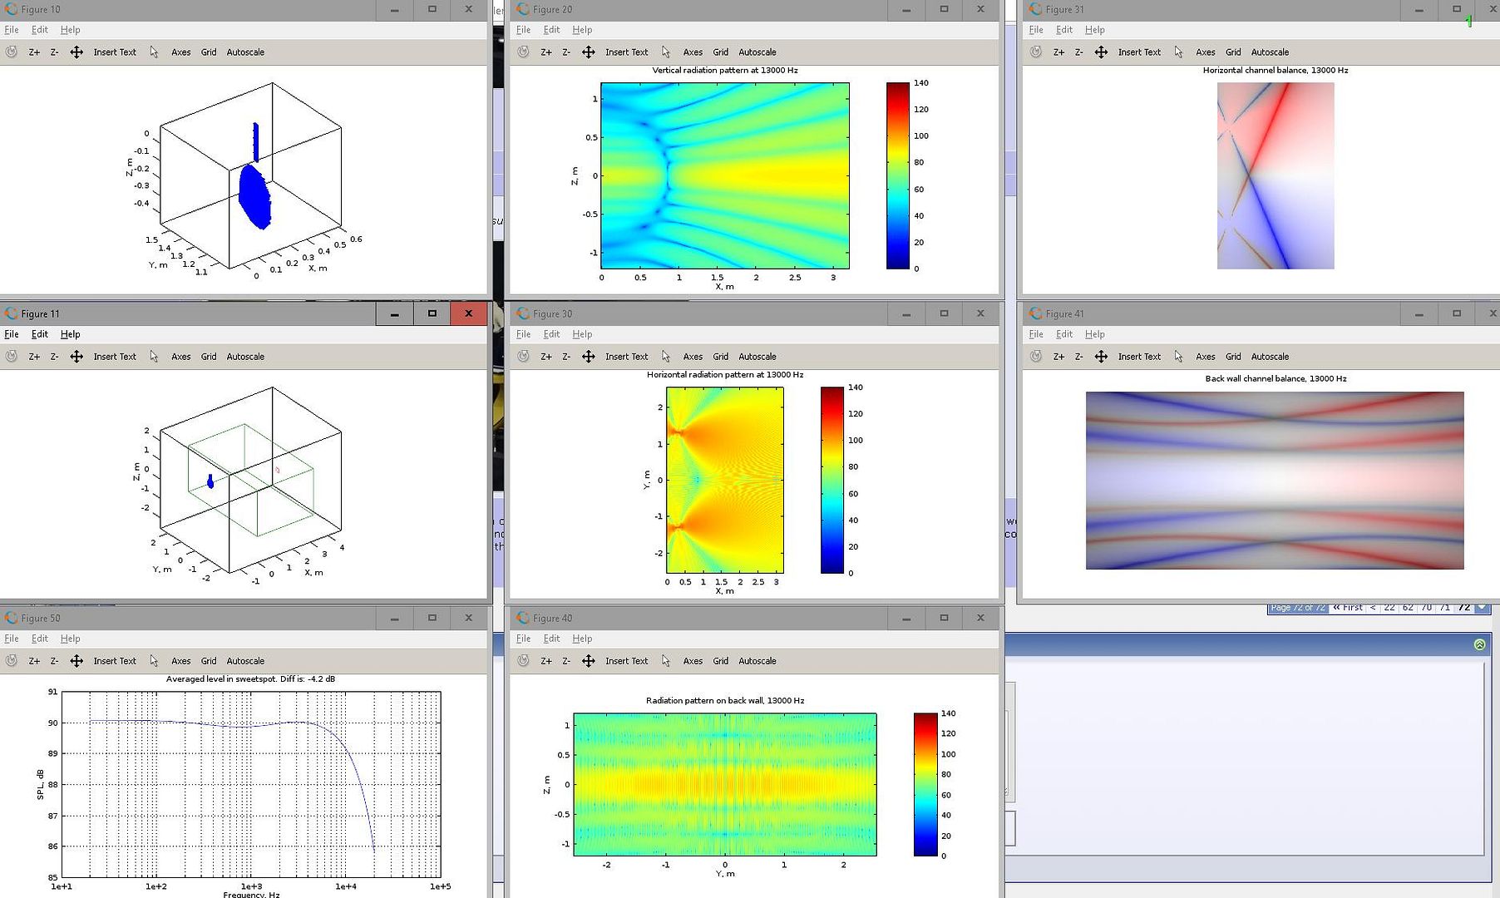Click Insert Text in Figure 41
1500x898 pixels.
1139,357
